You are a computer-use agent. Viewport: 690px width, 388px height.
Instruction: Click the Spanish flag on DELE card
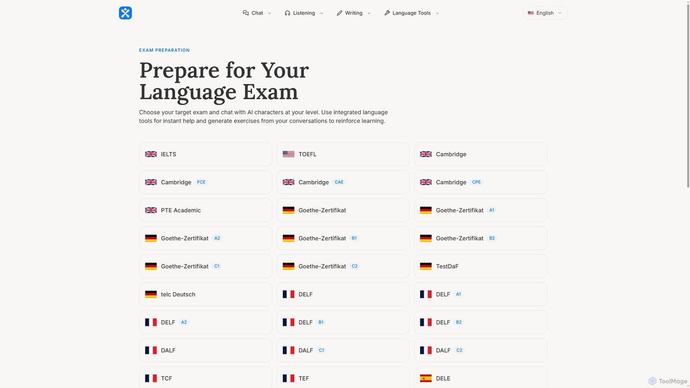[x=426, y=378]
